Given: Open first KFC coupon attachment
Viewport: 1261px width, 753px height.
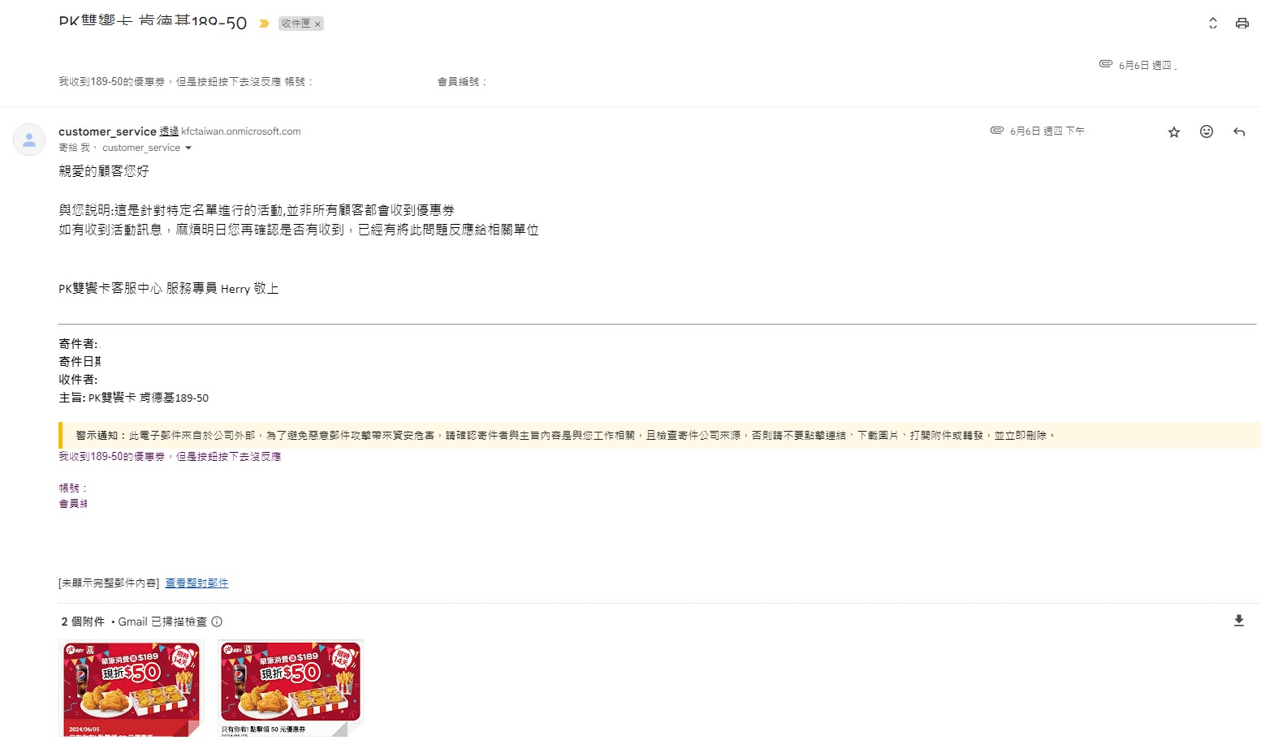Looking at the screenshot, I should tap(132, 689).
